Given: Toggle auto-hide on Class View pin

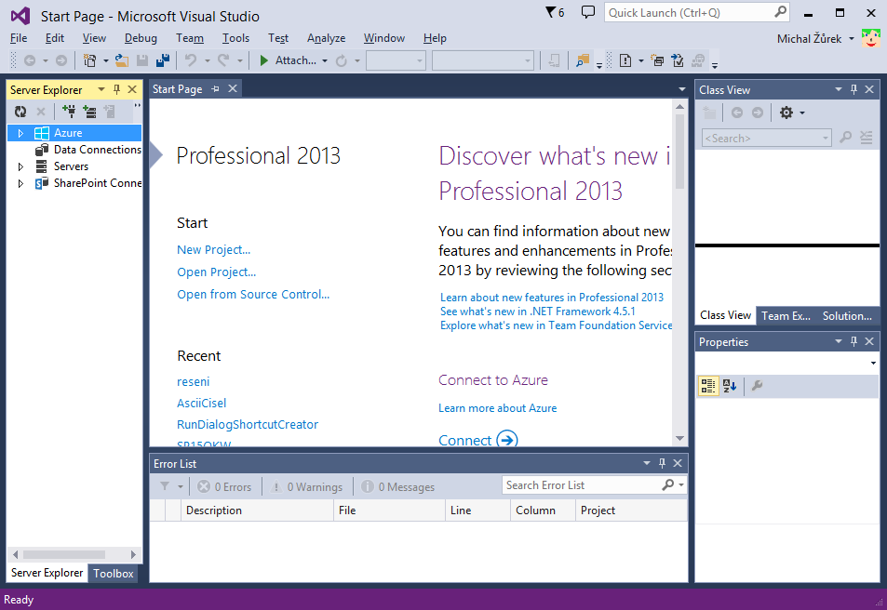Looking at the screenshot, I should pos(854,89).
